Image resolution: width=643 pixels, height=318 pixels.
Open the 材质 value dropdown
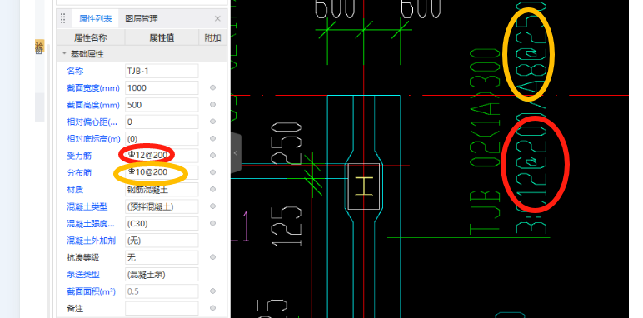[162, 190]
